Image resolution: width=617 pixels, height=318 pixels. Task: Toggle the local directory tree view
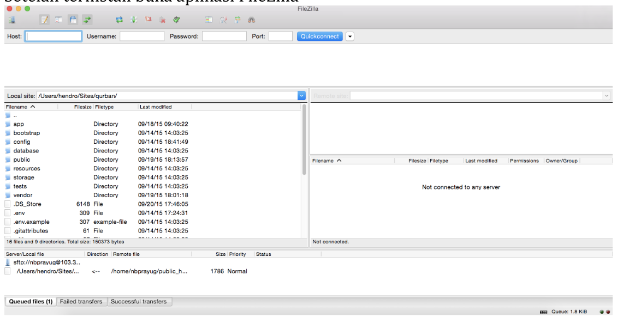[59, 18]
